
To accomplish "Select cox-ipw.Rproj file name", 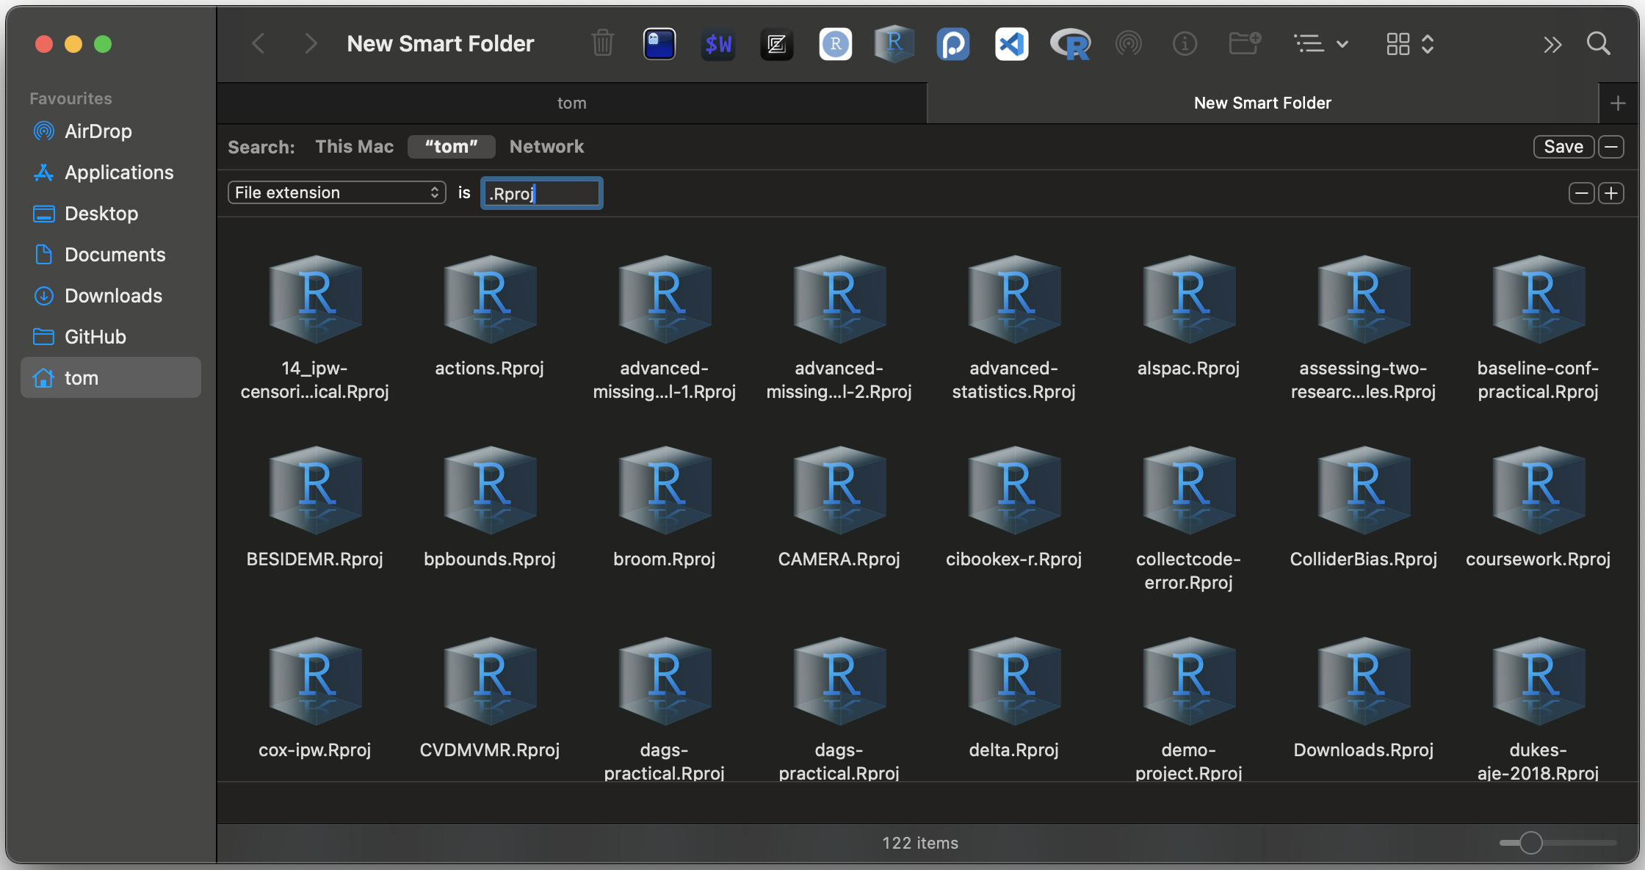I will [x=315, y=750].
